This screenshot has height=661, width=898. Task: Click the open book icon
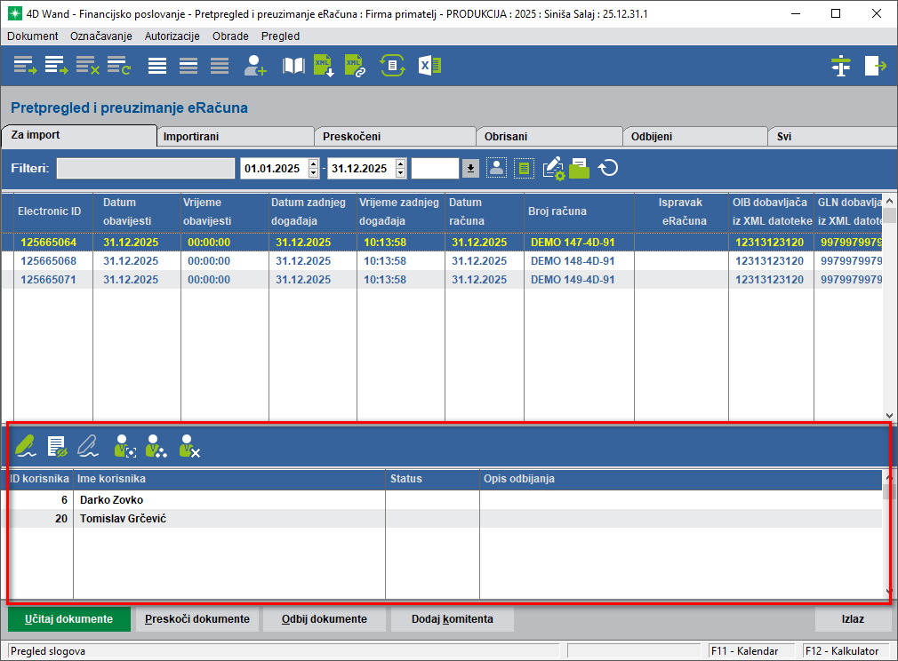(293, 66)
